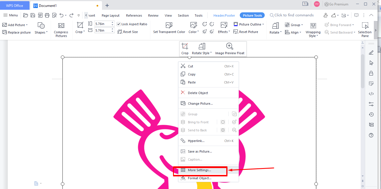Click the Save icon in quick toolbar
Viewport: 381px width, 189px height.
[x=33, y=15]
